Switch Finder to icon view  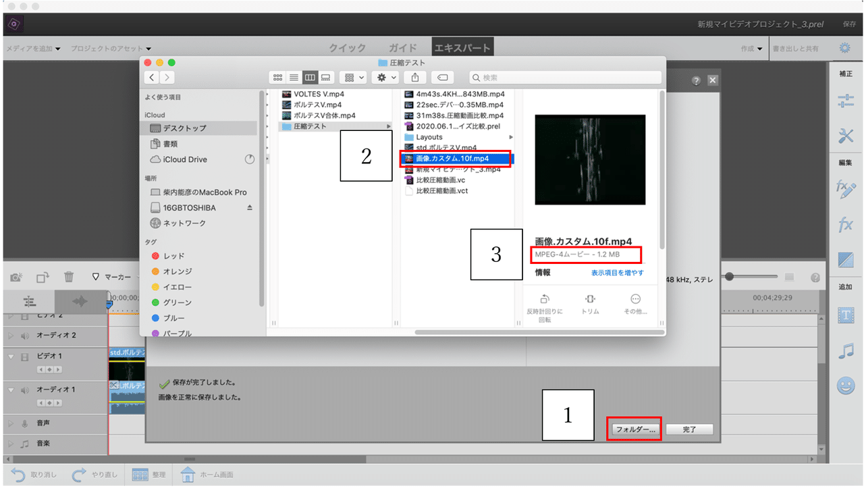(x=277, y=78)
